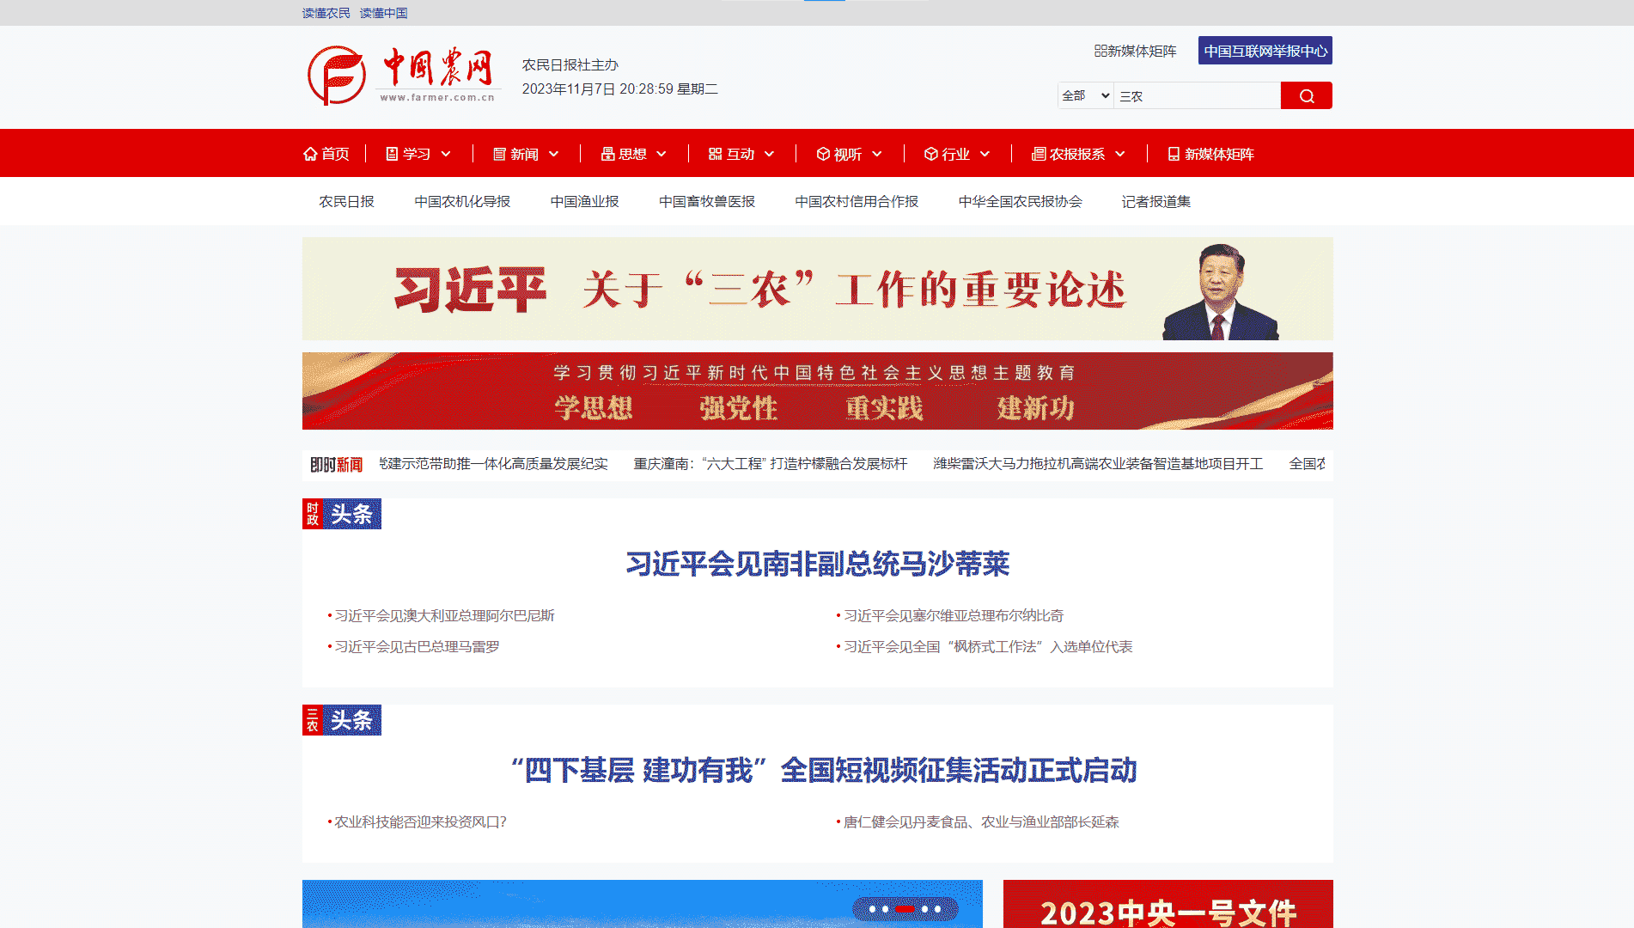Expand the 思想 menu chevron

pyautogui.click(x=662, y=154)
